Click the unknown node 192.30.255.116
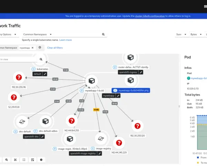The image size is (207, 166). [19, 77]
